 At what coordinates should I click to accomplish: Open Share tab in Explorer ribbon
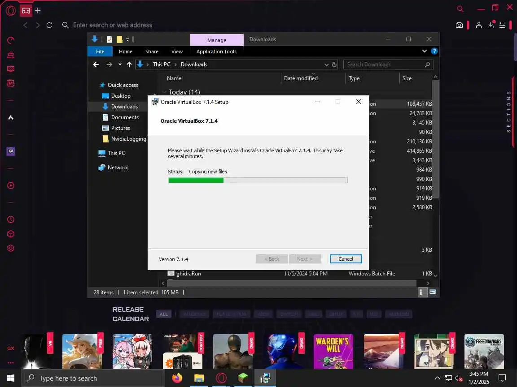(152, 52)
